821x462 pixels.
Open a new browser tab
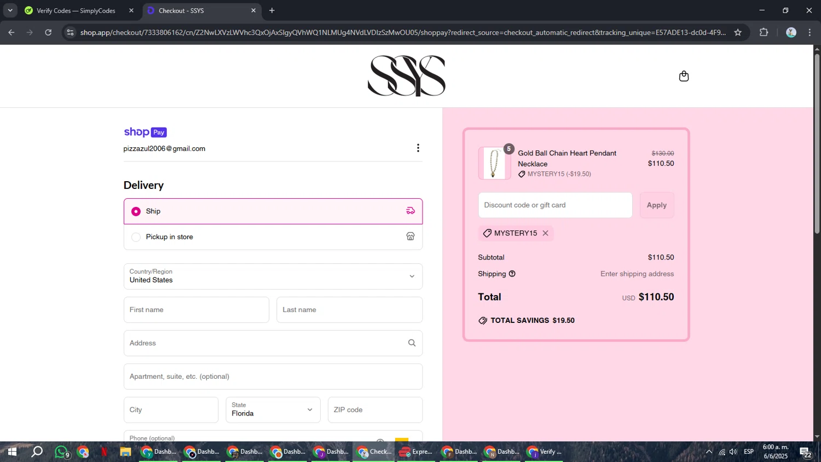272,10
